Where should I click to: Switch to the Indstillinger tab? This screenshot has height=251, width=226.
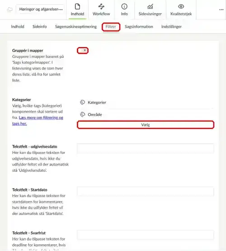pyautogui.click(x=171, y=27)
